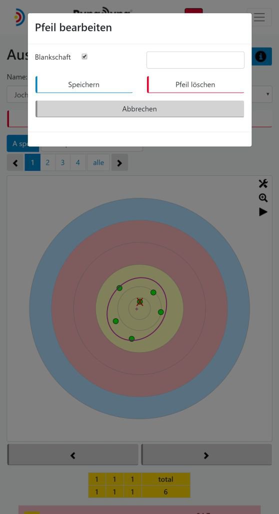Open the name dropdown arrow

click(x=268, y=94)
